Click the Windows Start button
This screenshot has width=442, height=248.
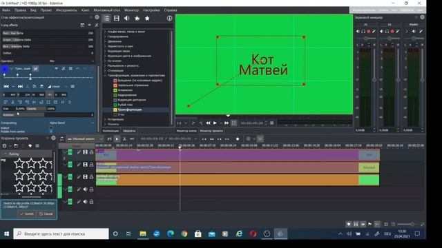click(x=6, y=234)
